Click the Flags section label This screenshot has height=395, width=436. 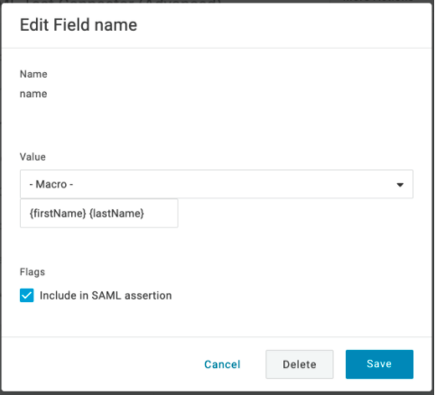click(x=32, y=272)
